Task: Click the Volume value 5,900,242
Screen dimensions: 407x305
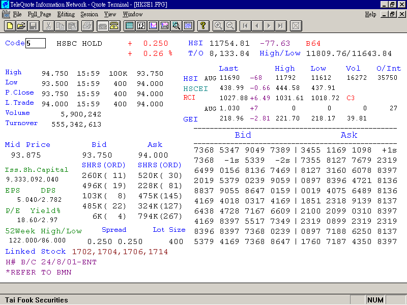Action: (81, 114)
